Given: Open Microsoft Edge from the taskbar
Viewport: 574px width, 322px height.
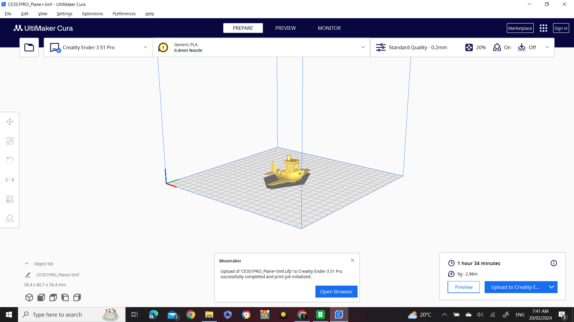Looking at the screenshot, I should [x=154, y=315].
